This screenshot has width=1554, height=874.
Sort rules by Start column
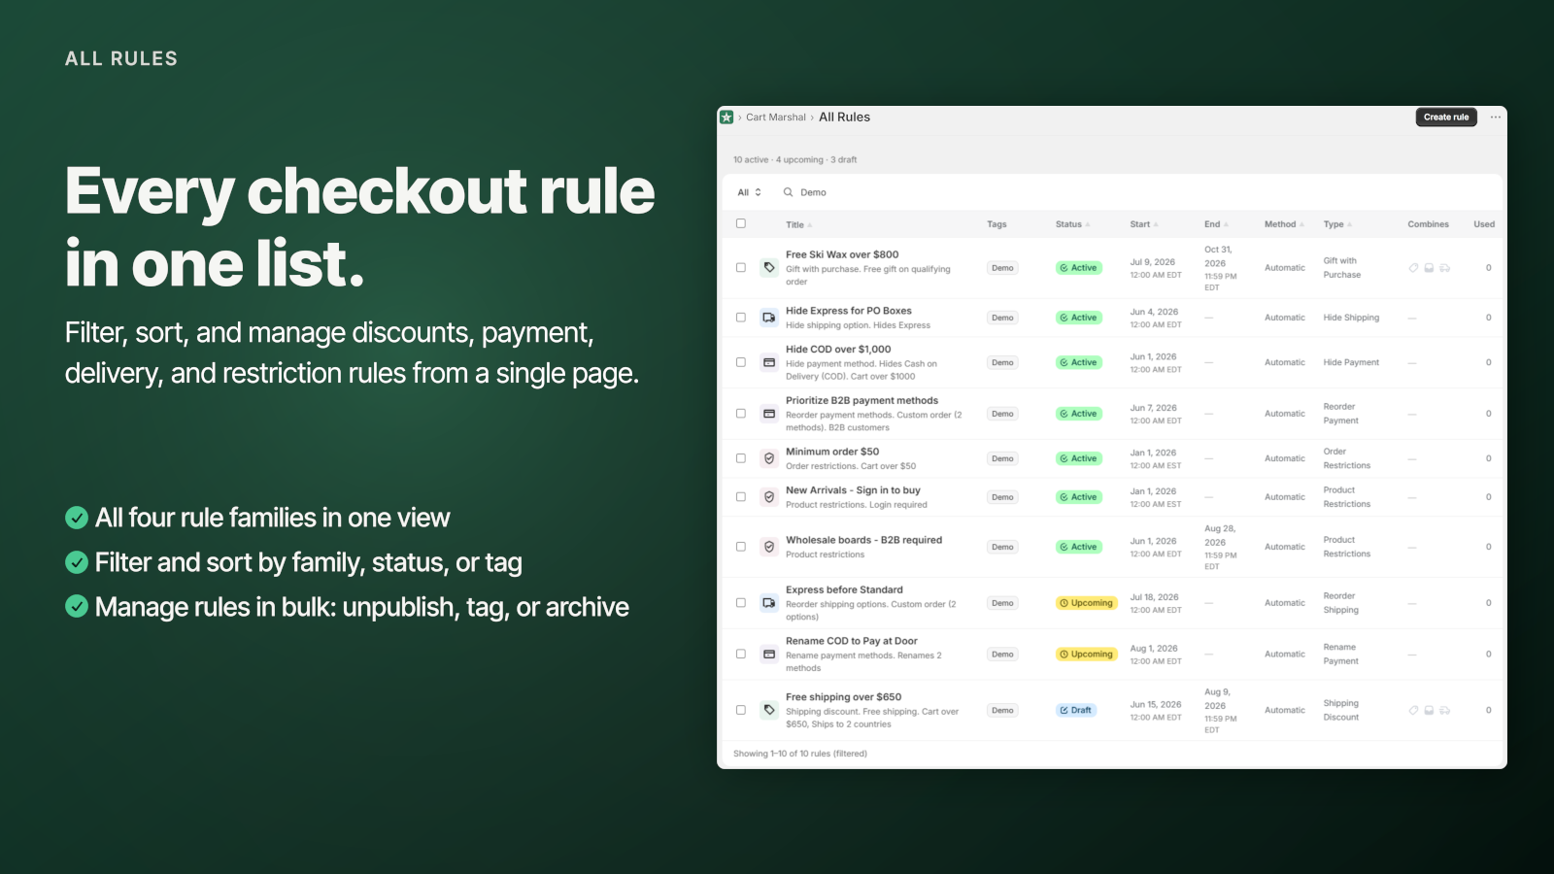[1144, 224]
